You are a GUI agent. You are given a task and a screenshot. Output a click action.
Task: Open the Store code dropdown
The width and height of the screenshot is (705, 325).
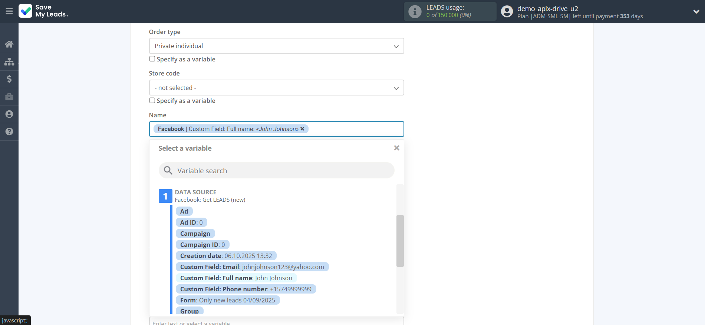coord(276,88)
